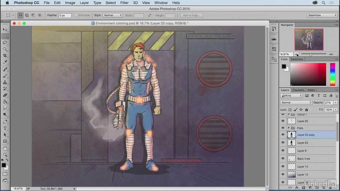Click the Navigator zoom slider handle
The image size is (340, 191).
click(311, 54)
